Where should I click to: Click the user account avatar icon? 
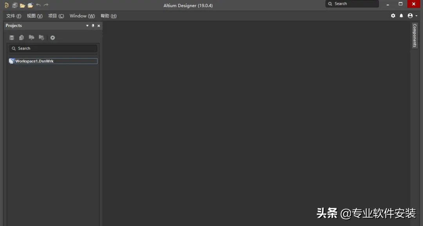[x=410, y=16]
